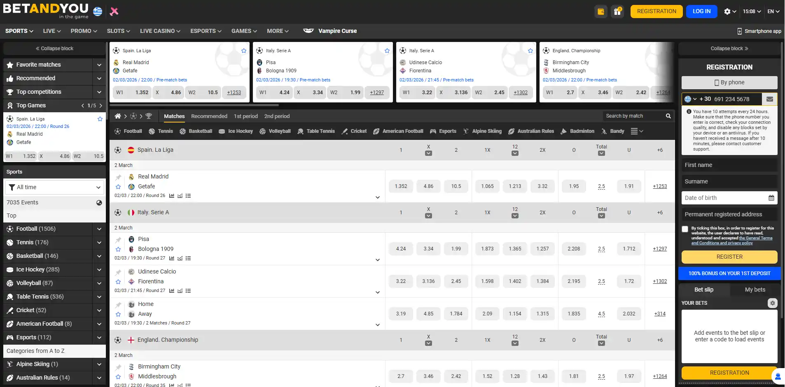Favorite the Udinese vs Fiorentina card star
785x387 pixels.
(530, 51)
